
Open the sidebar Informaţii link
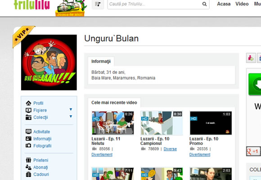(x=42, y=139)
